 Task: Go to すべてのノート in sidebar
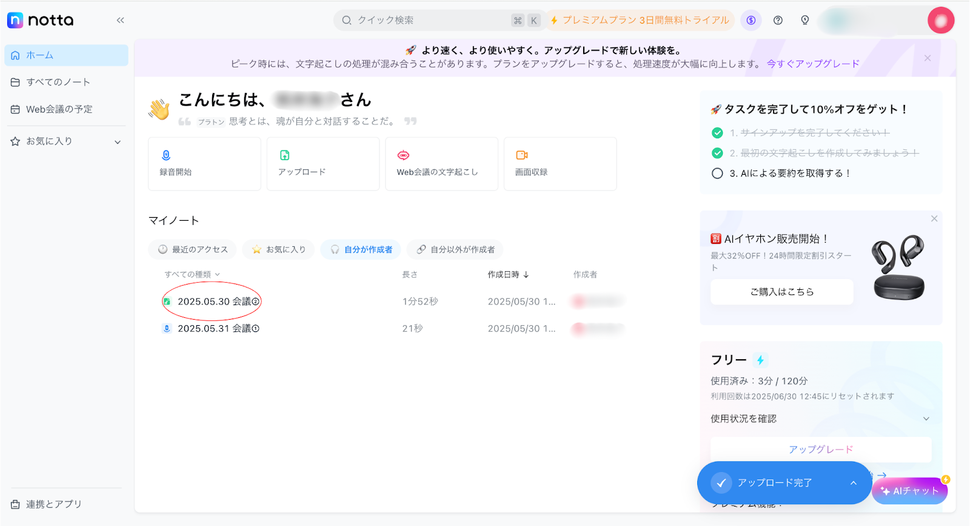click(58, 82)
